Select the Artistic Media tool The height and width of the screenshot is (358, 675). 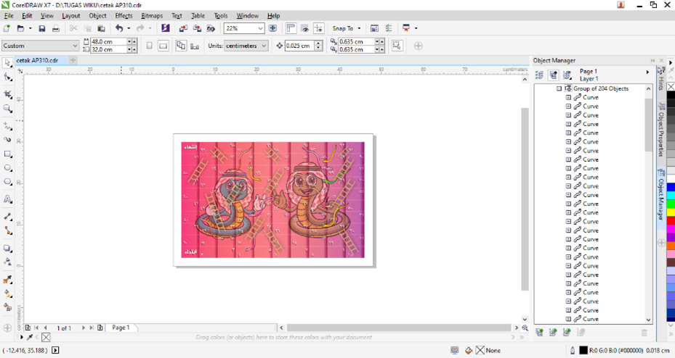pyautogui.click(x=7, y=140)
